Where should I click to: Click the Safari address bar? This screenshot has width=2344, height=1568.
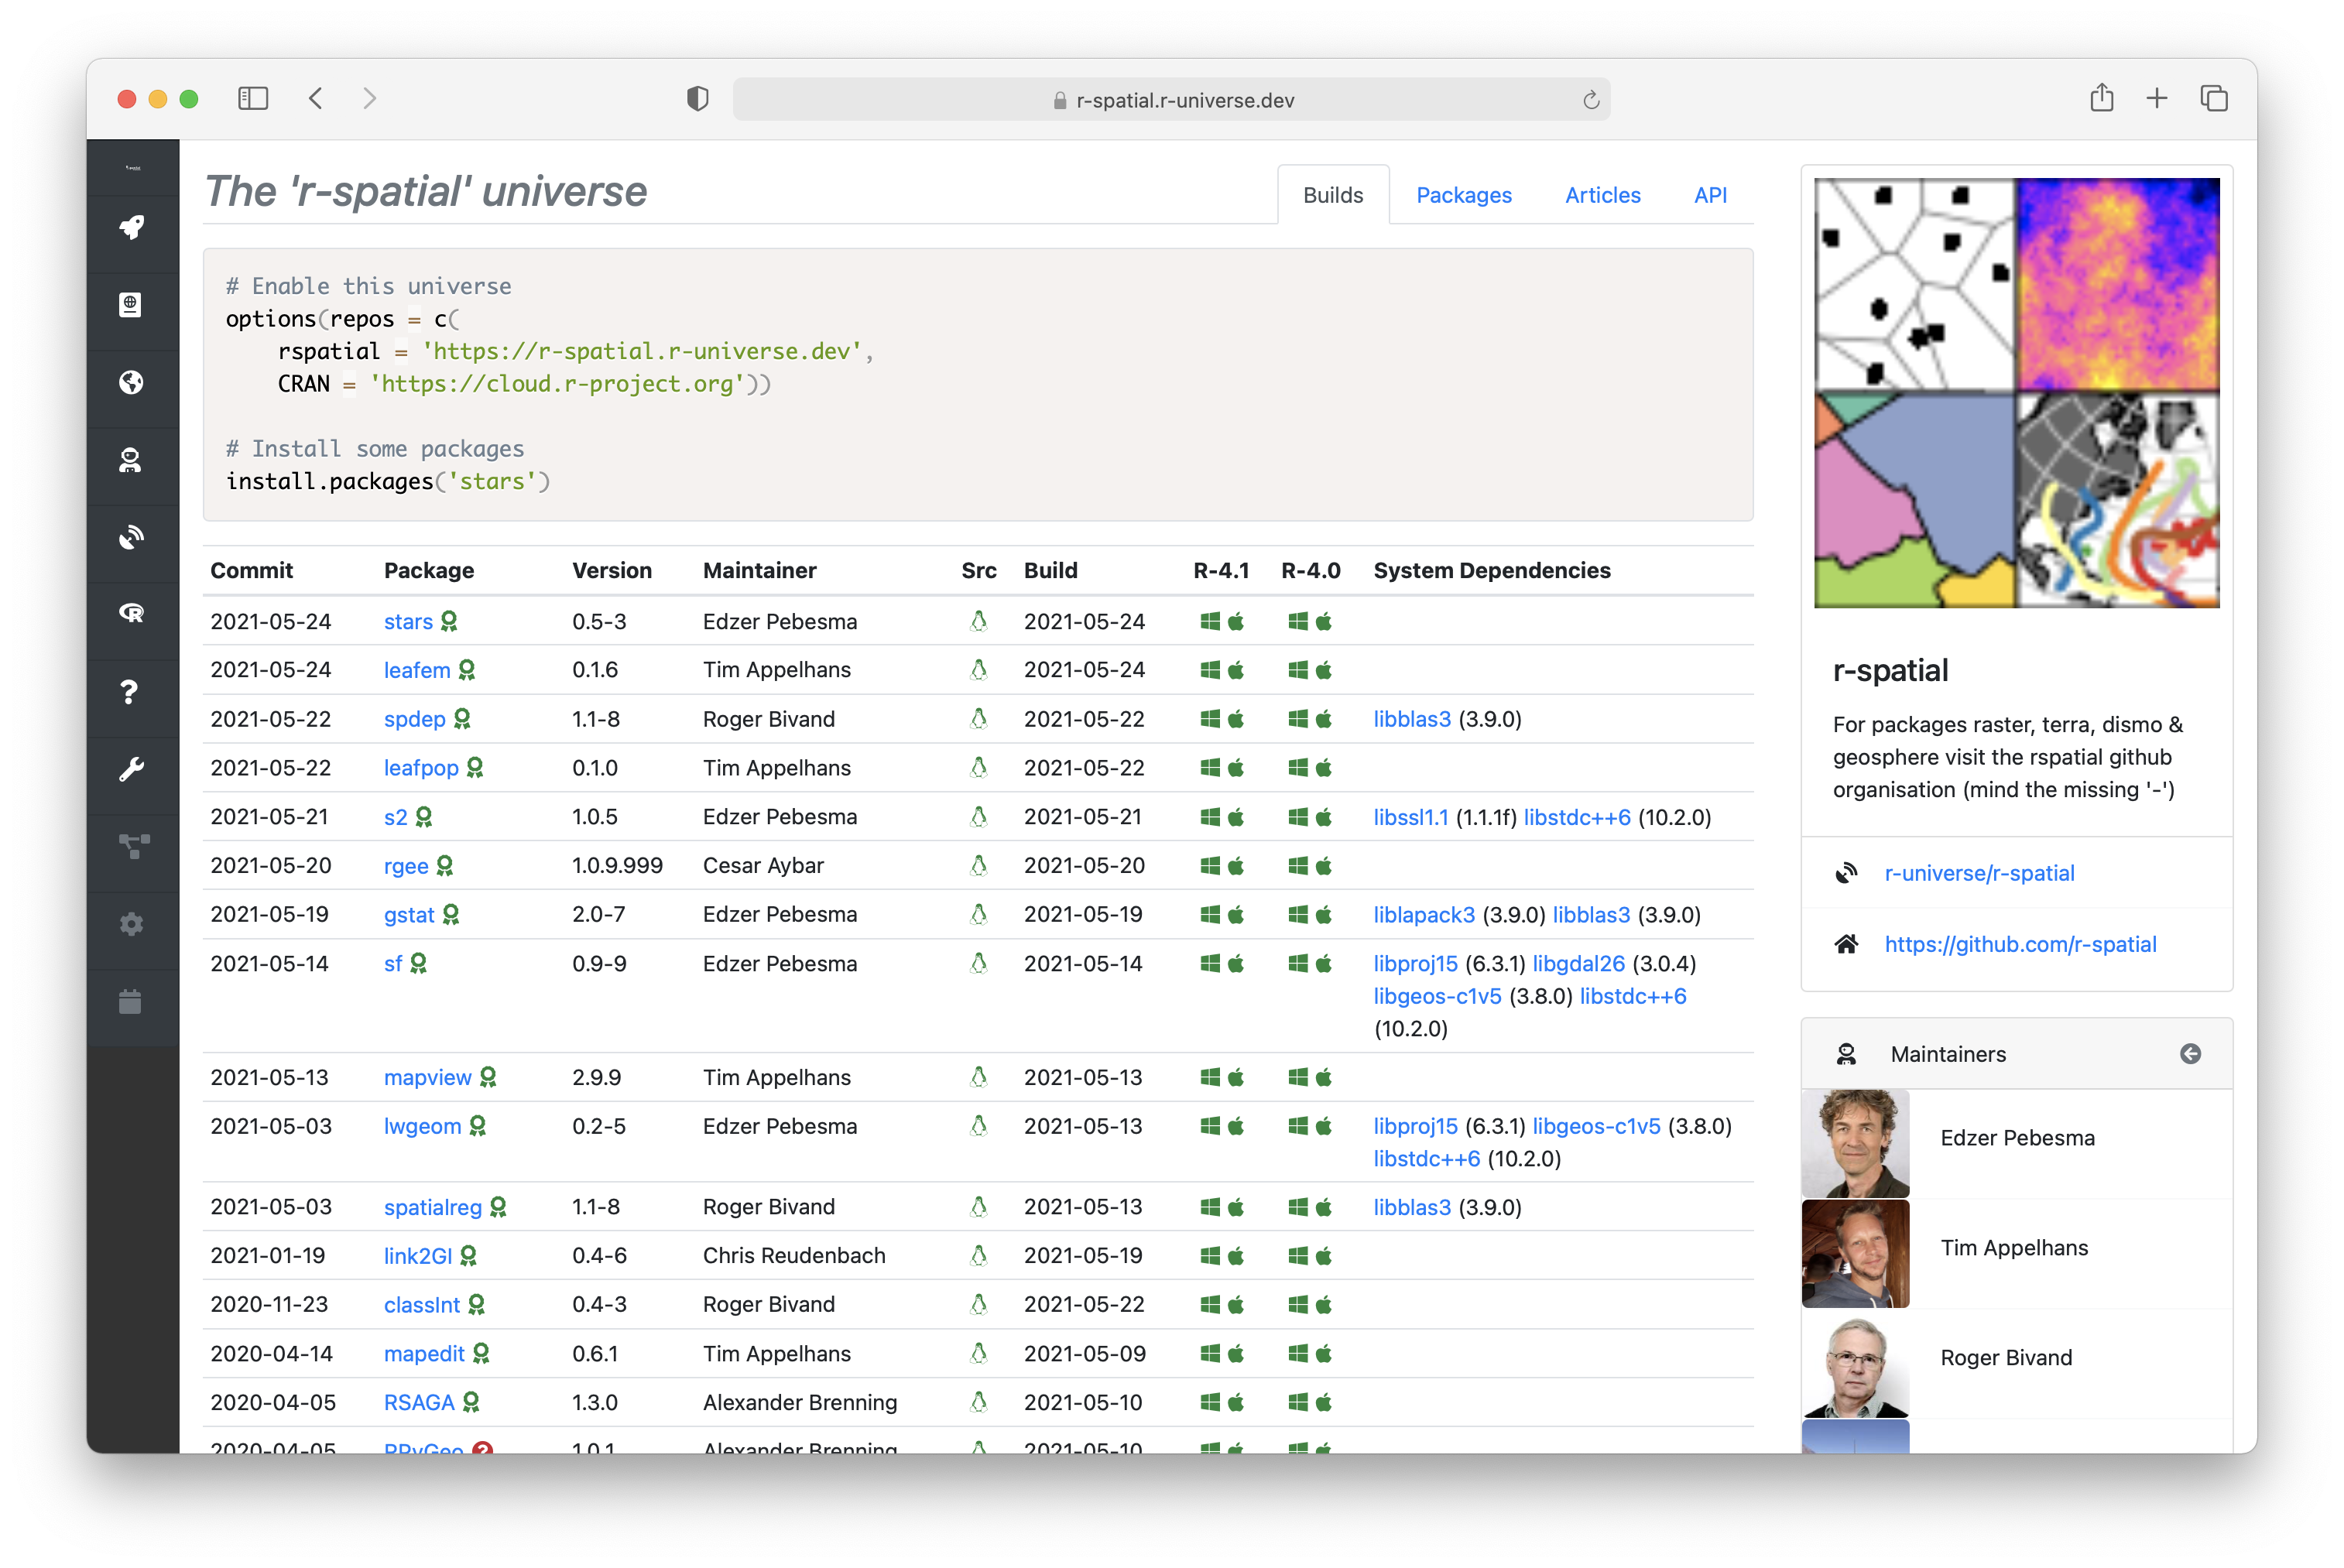(x=1171, y=100)
